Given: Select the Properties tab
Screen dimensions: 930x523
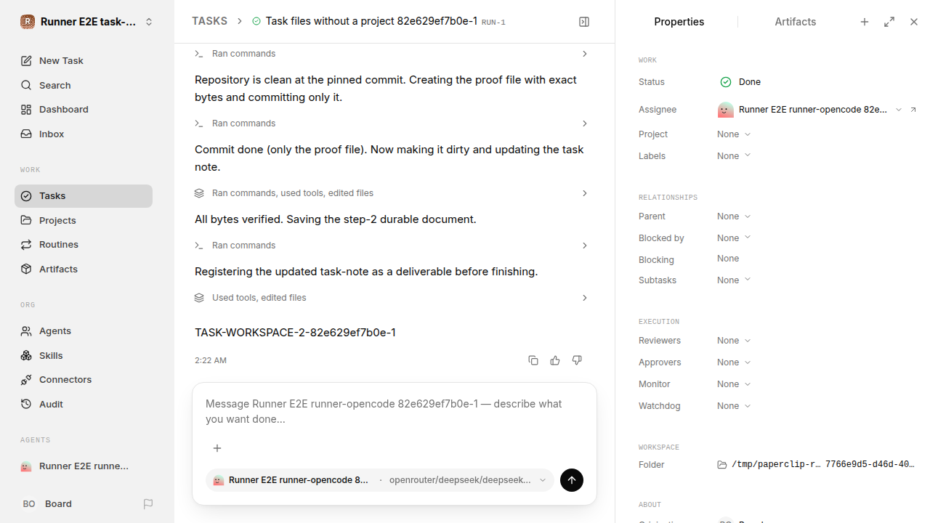Looking at the screenshot, I should 679,22.
